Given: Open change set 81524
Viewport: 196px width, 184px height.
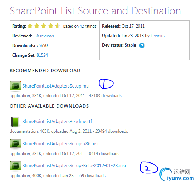Looking at the screenshot, I should pyautogui.click(x=42, y=55).
